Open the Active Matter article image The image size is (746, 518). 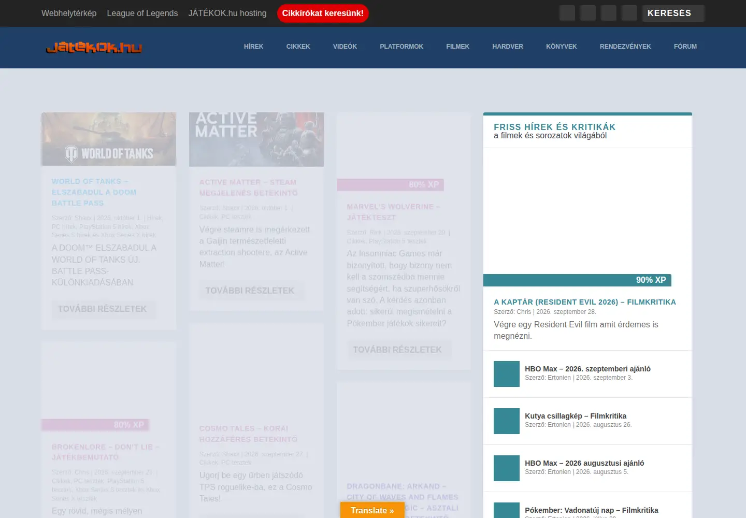click(256, 139)
